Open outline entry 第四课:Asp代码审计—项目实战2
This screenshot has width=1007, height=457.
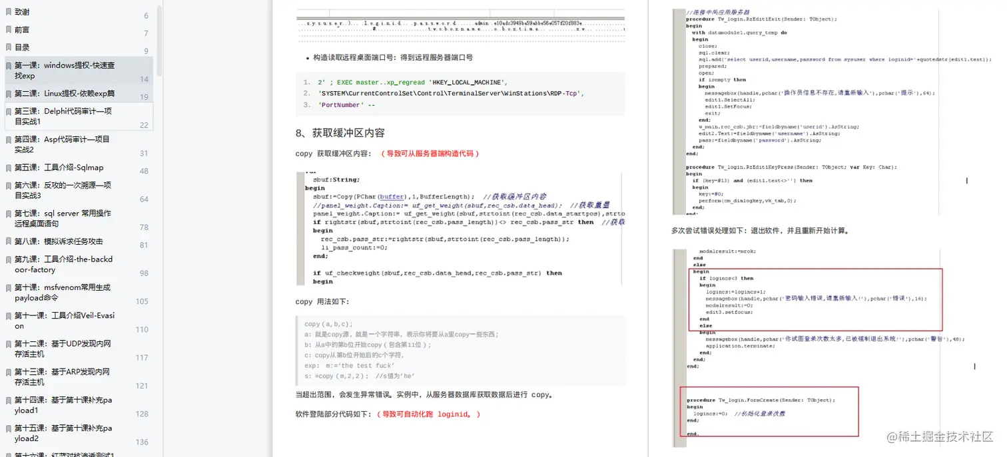[79, 144]
